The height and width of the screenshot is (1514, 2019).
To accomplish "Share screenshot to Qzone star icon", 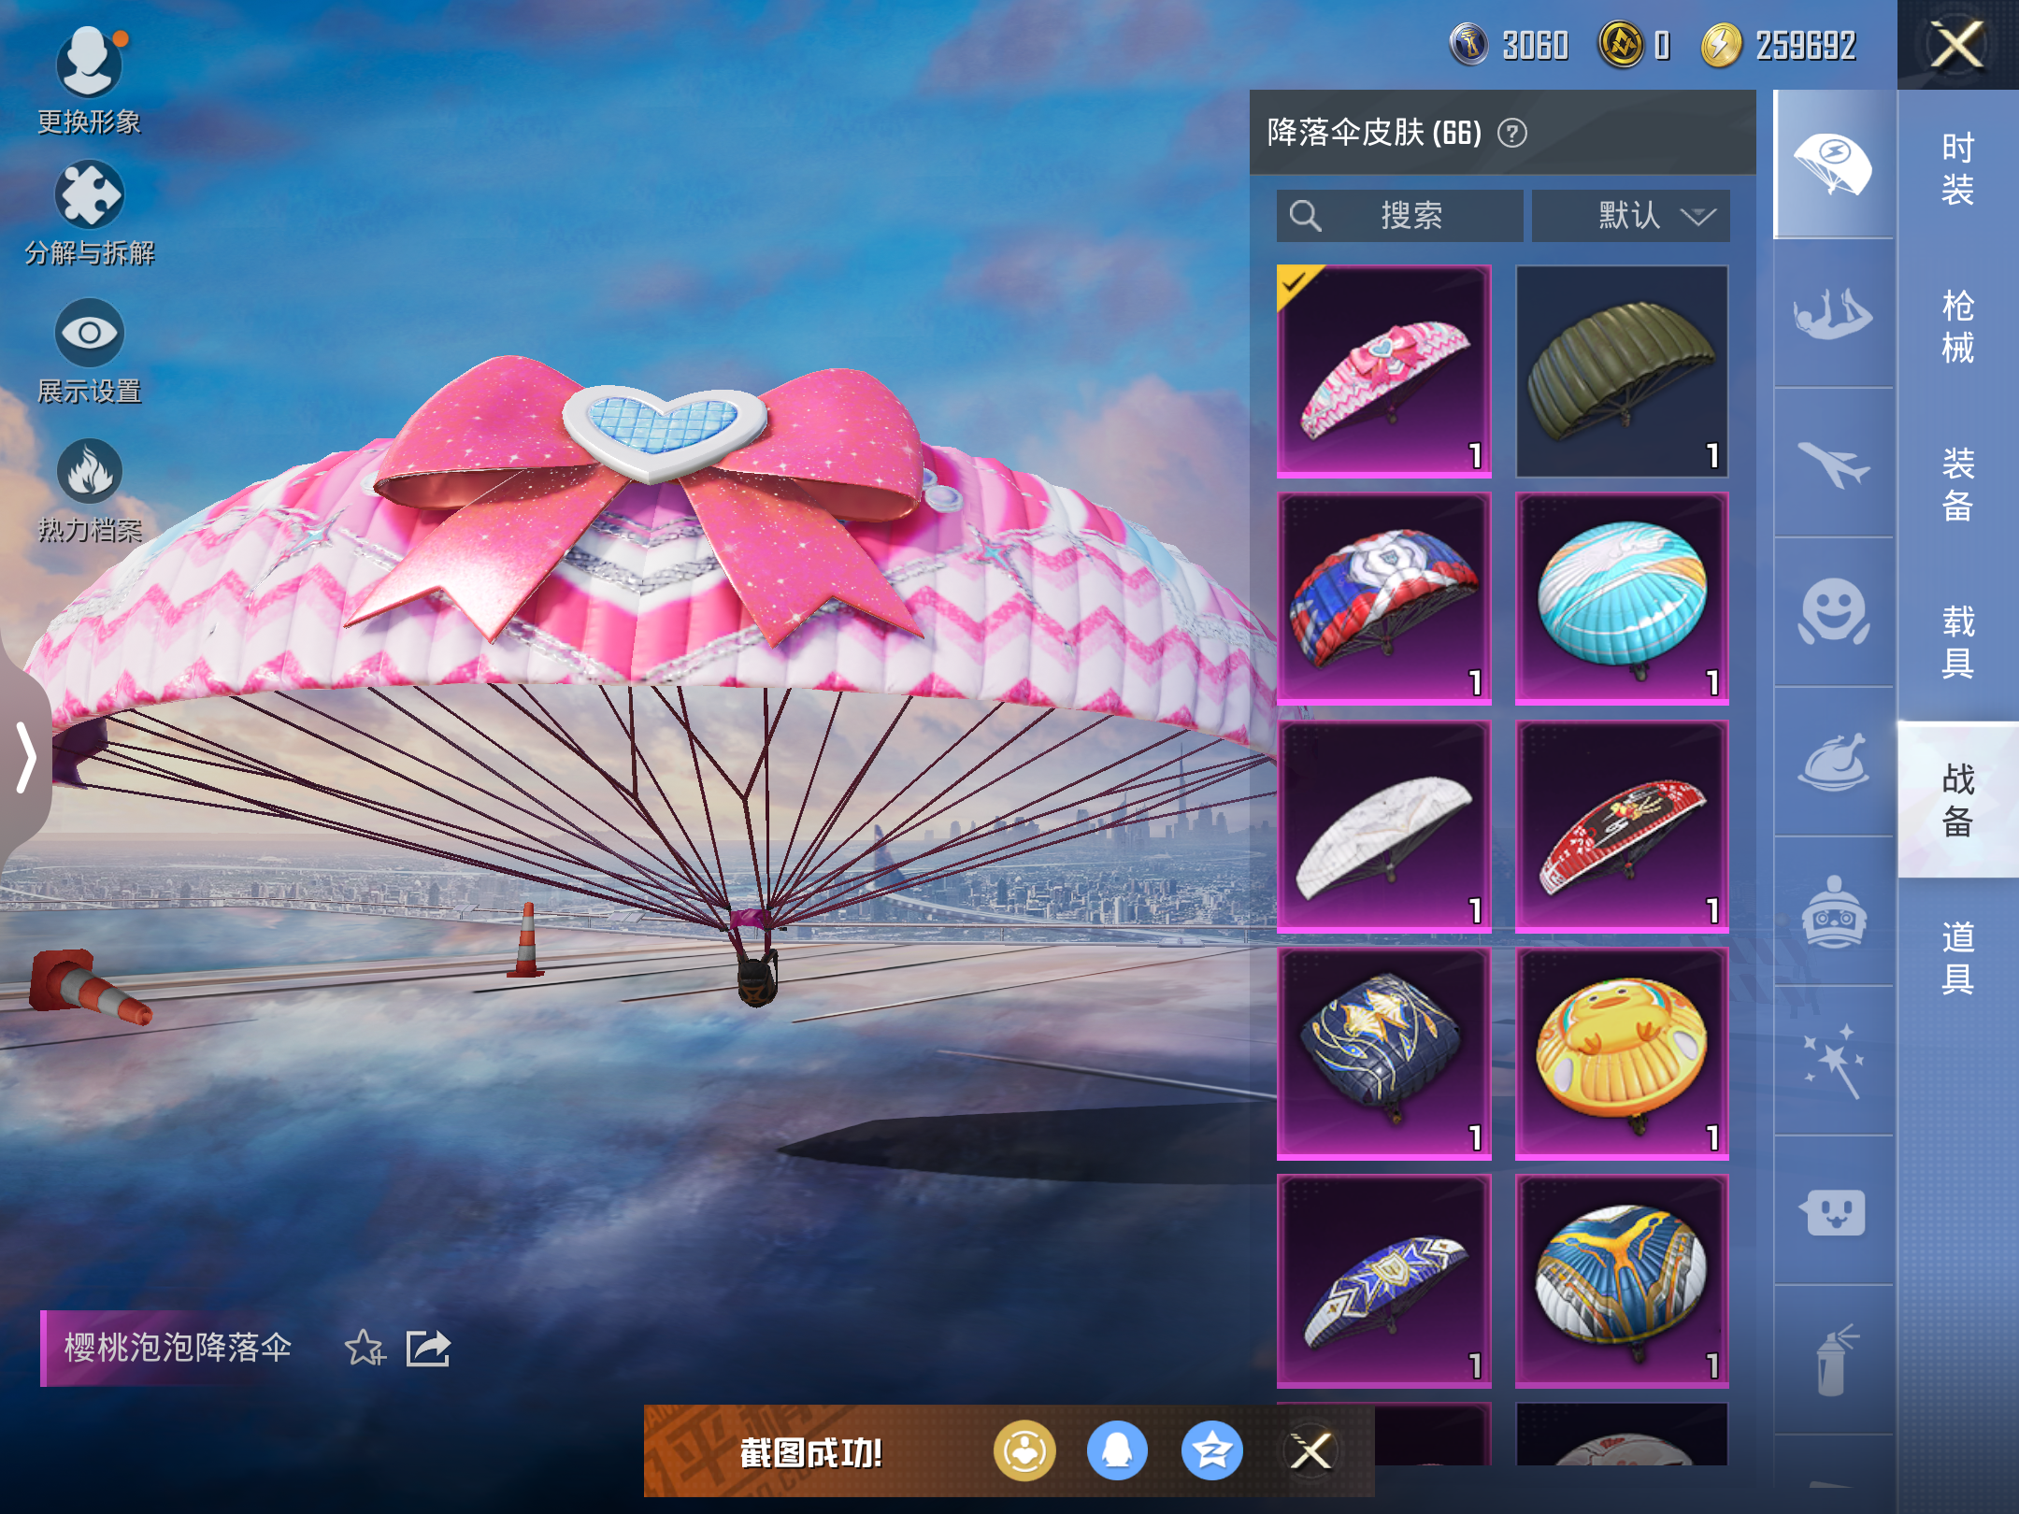I will point(1212,1451).
